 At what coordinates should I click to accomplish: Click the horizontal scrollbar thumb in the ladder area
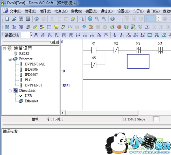click(102, 113)
